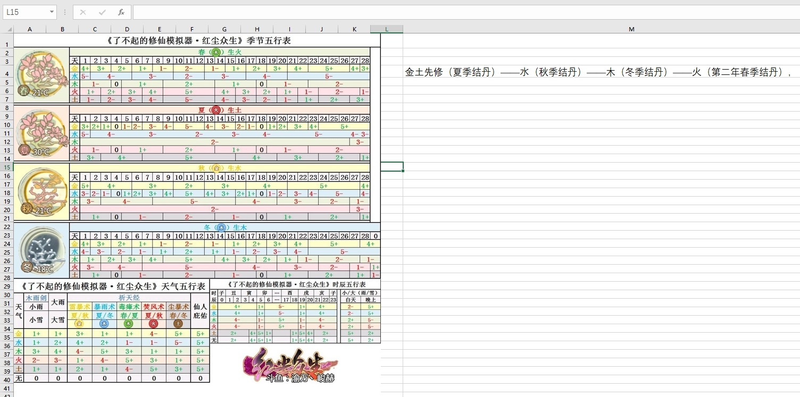Click the formula bar divider handle dots
Screen dimensions: 800x397
tap(64, 12)
